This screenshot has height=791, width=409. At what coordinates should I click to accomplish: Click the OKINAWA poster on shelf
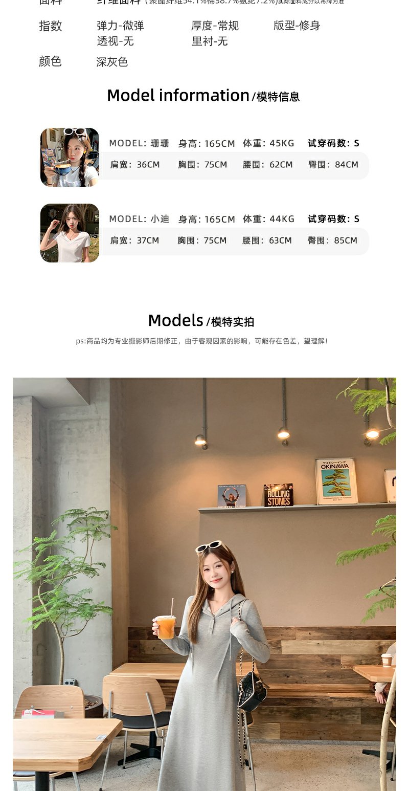(x=336, y=481)
